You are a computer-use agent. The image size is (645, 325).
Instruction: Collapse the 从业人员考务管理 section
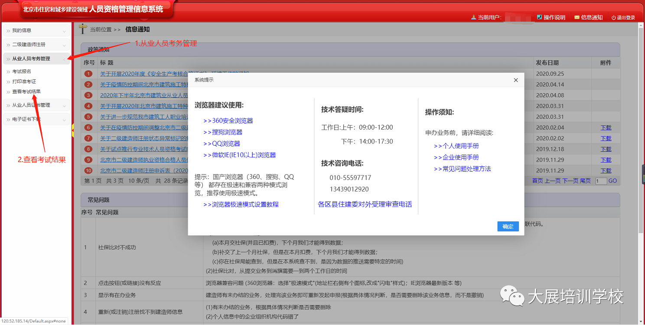pos(64,59)
